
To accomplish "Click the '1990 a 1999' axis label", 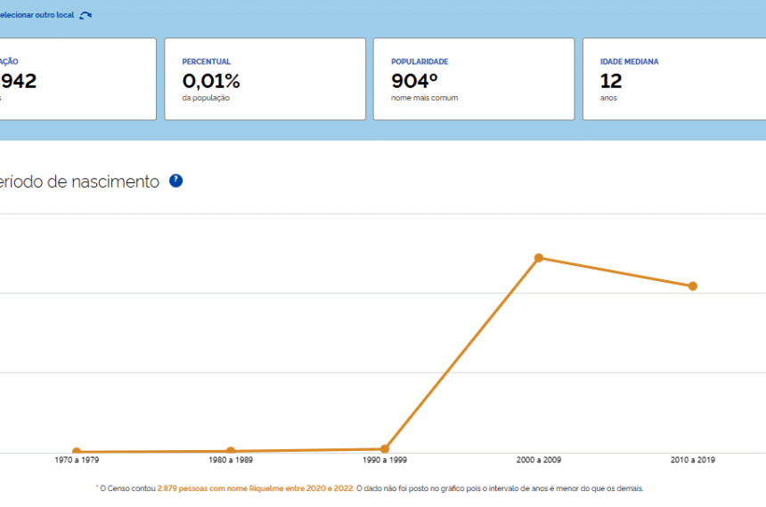I will pos(385,461).
